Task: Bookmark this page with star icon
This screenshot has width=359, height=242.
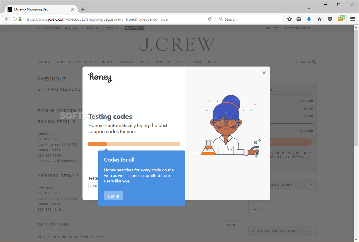Action: pyautogui.click(x=290, y=19)
